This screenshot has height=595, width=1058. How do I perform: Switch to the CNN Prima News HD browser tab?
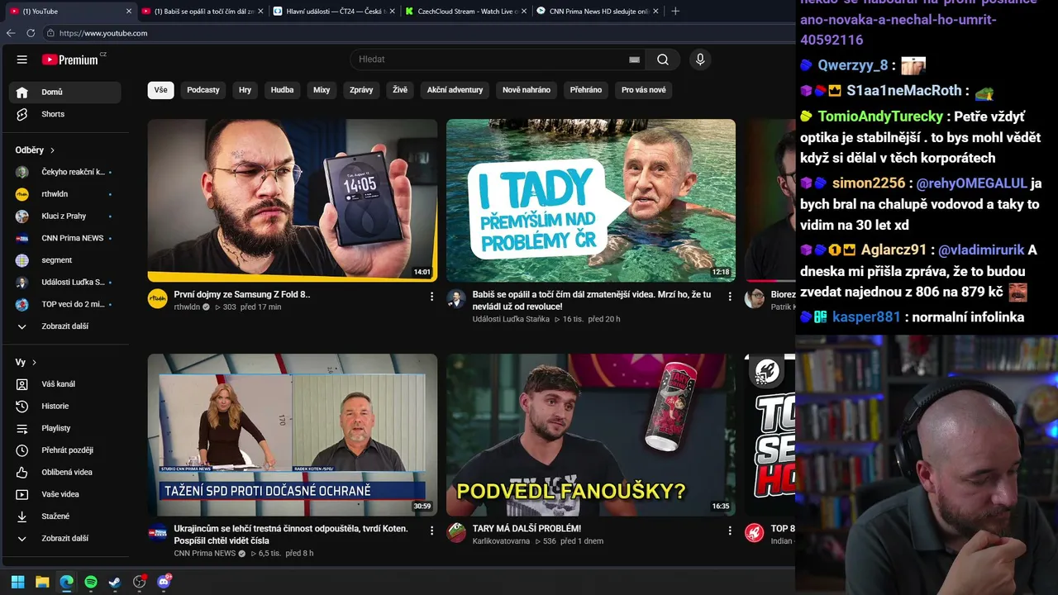[597, 11]
